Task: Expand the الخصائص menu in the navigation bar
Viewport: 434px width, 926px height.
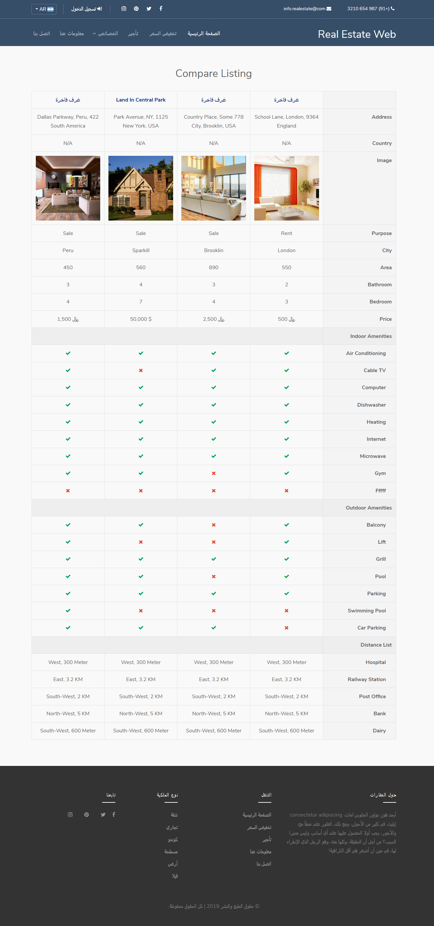Action: click(x=105, y=34)
